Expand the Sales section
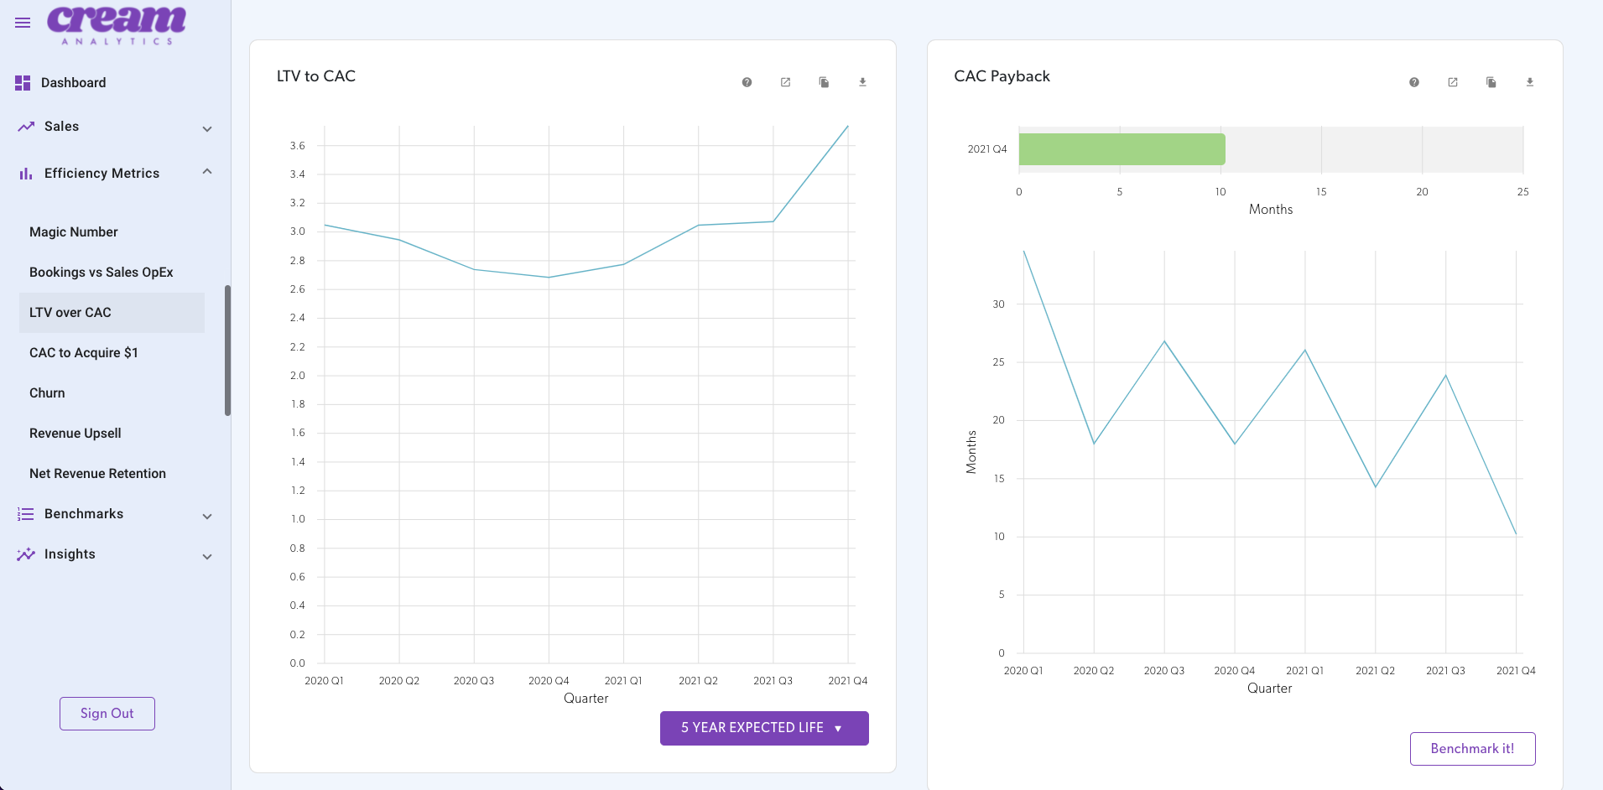1603x790 pixels. (207, 128)
